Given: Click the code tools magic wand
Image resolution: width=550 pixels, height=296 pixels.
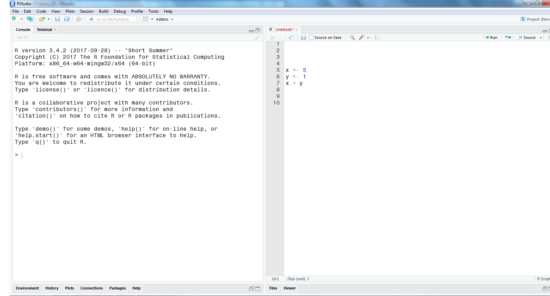Looking at the screenshot, I should 362,37.
